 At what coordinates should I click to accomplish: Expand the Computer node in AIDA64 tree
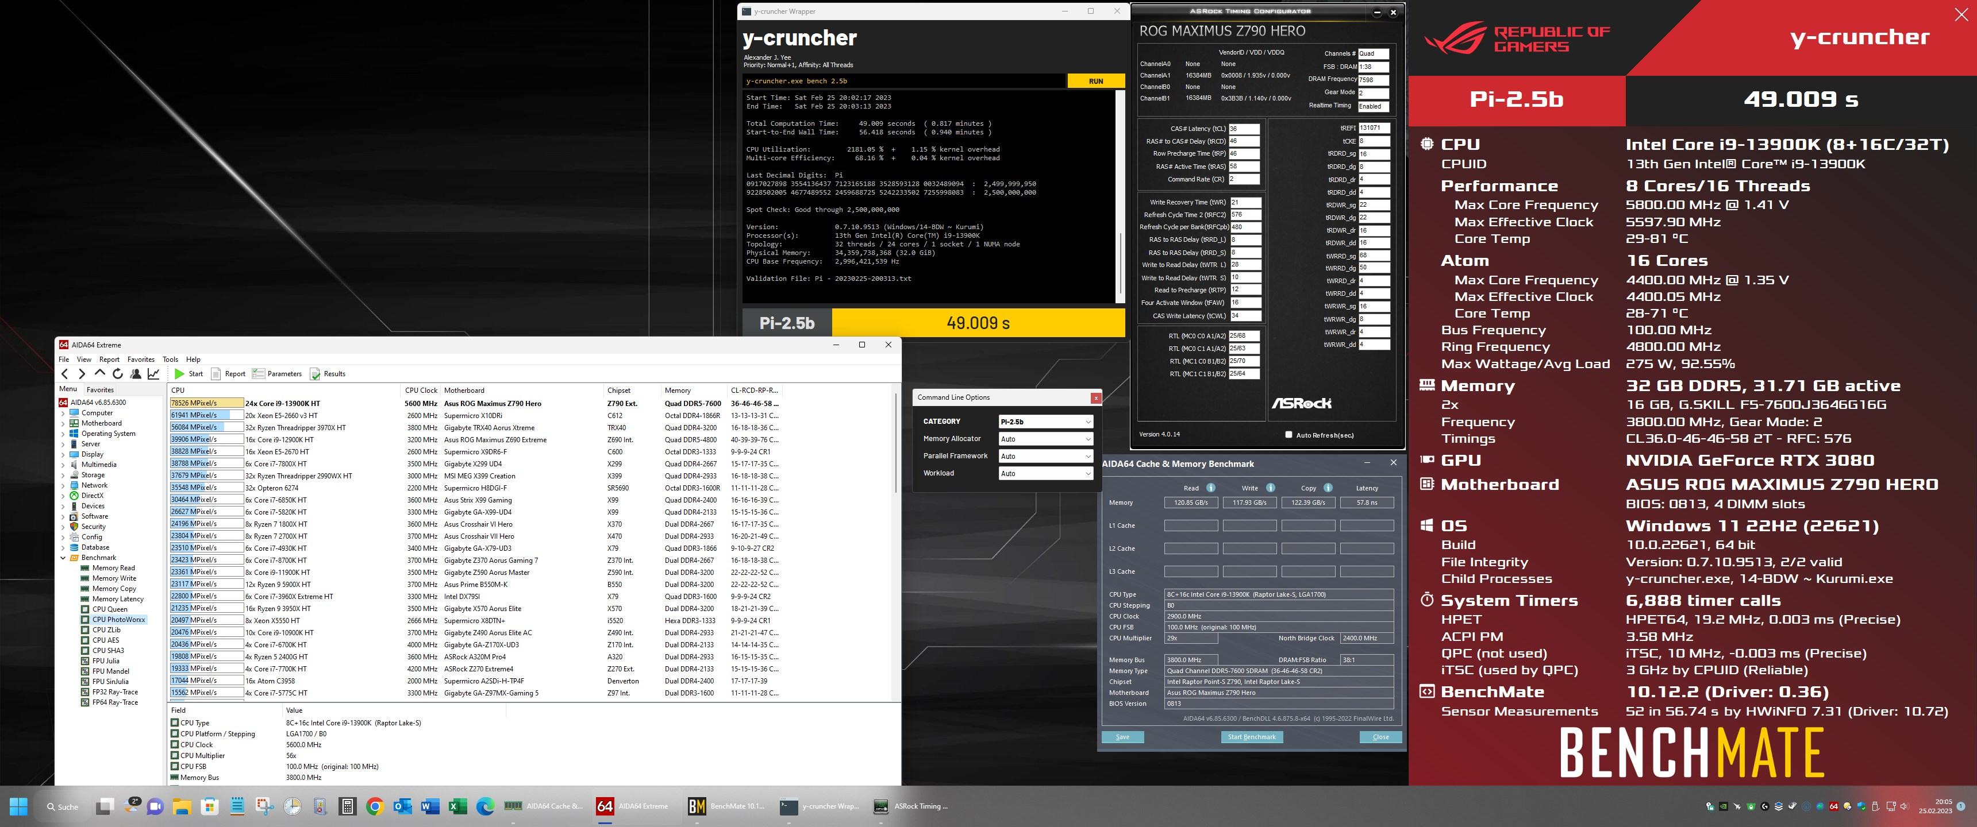click(x=63, y=413)
